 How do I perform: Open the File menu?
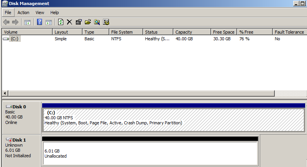click(x=8, y=13)
